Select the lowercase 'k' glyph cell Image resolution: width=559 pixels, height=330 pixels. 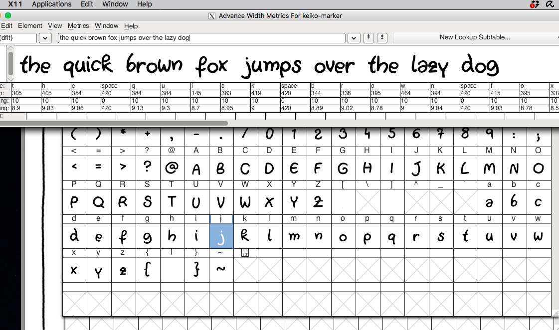245,236
